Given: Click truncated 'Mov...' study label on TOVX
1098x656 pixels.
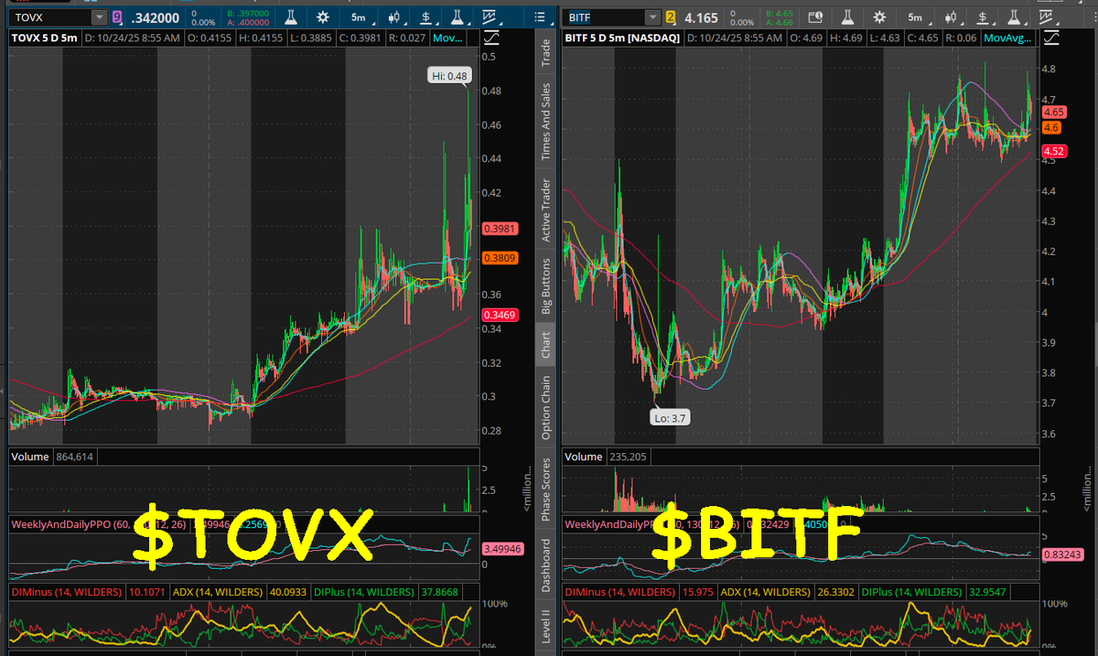Looking at the screenshot, I should point(447,38).
